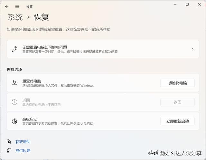This screenshot has width=206, height=160.
Task: Maximize the 设置 window
Action: tap(187, 4)
